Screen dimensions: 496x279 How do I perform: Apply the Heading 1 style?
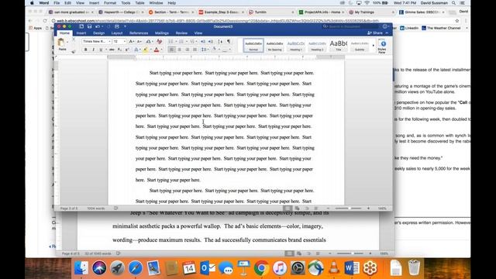coord(296,46)
